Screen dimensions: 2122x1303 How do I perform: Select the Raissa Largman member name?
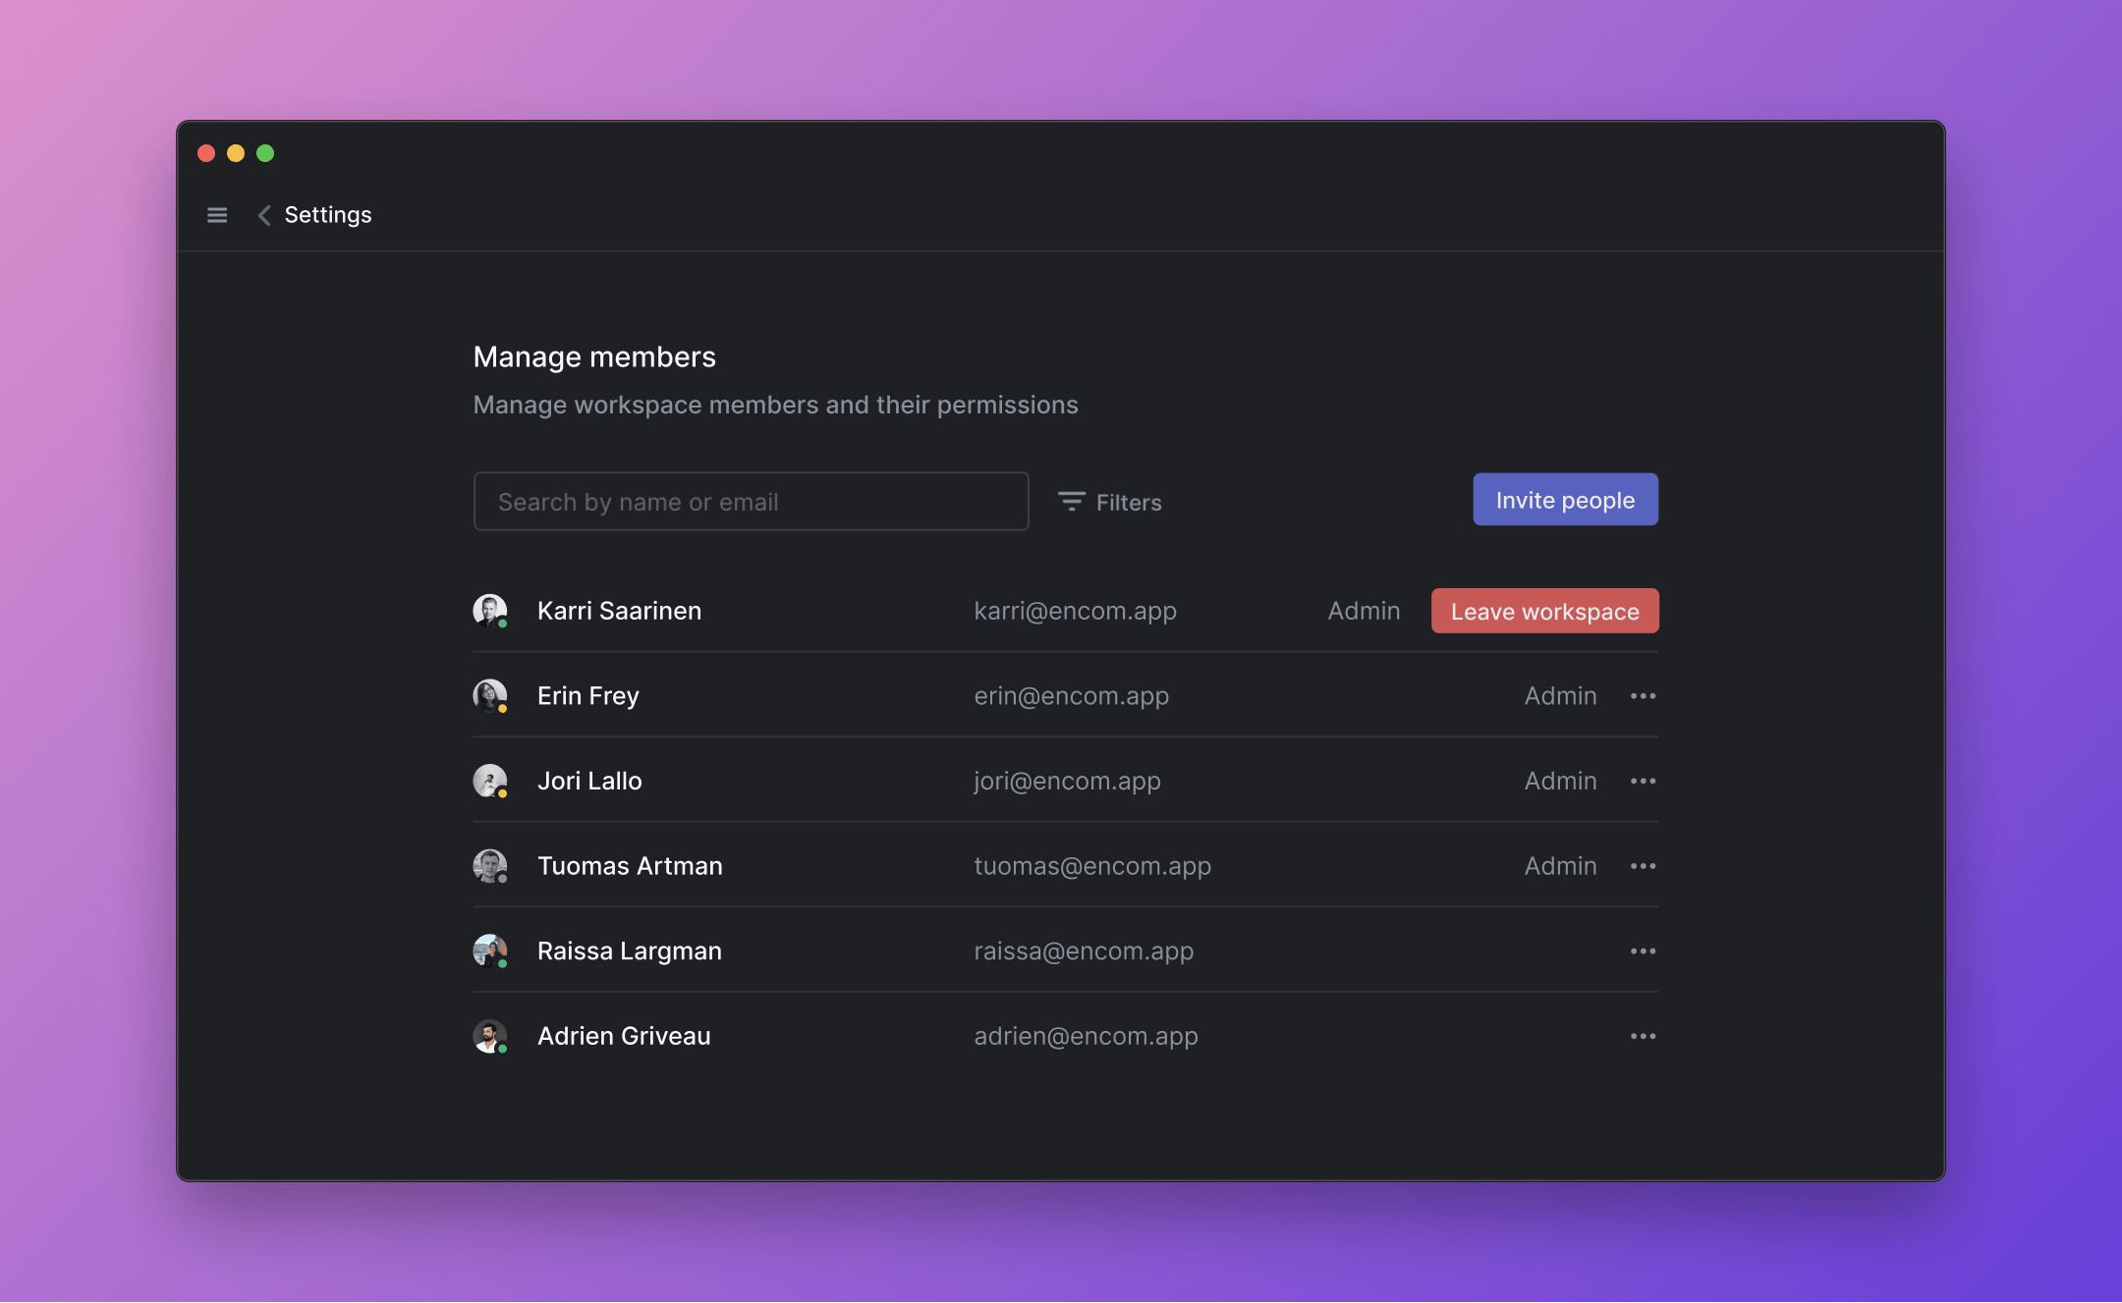click(x=629, y=951)
